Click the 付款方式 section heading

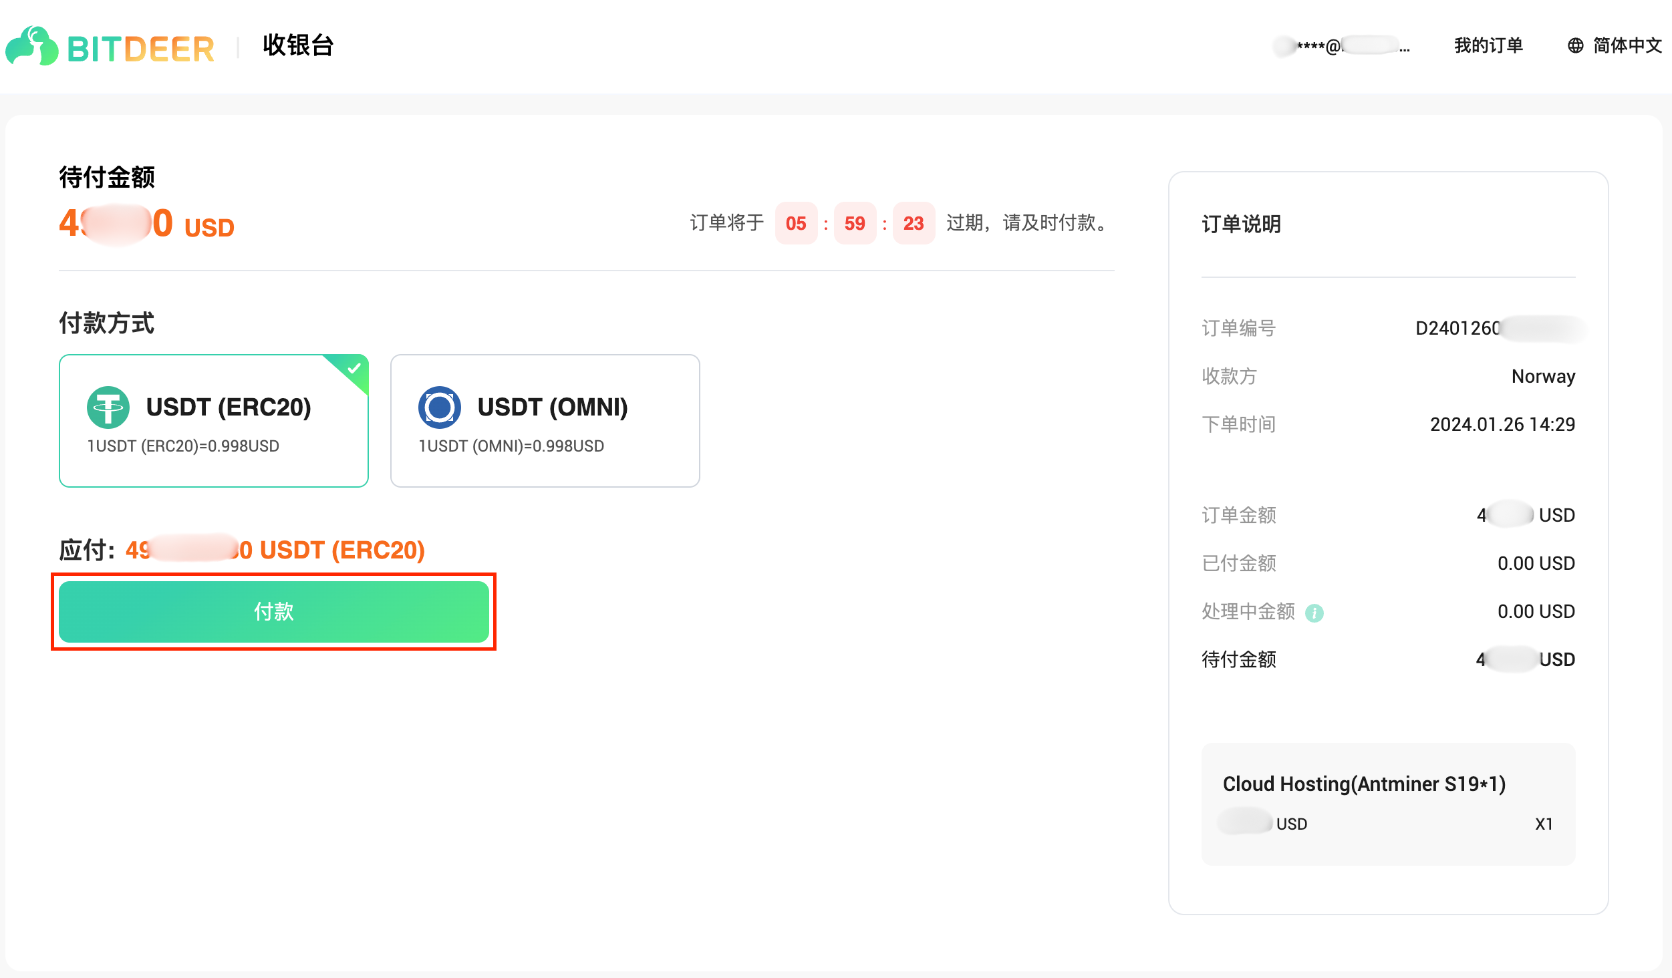[x=107, y=323]
